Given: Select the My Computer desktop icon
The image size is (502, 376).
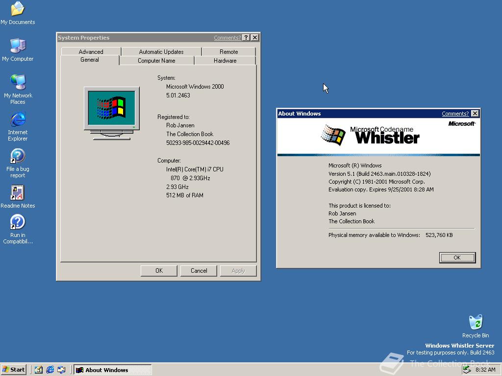Looking at the screenshot, I should coord(18,50).
